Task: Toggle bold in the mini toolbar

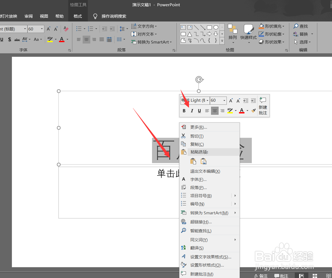Action: pos(184,111)
